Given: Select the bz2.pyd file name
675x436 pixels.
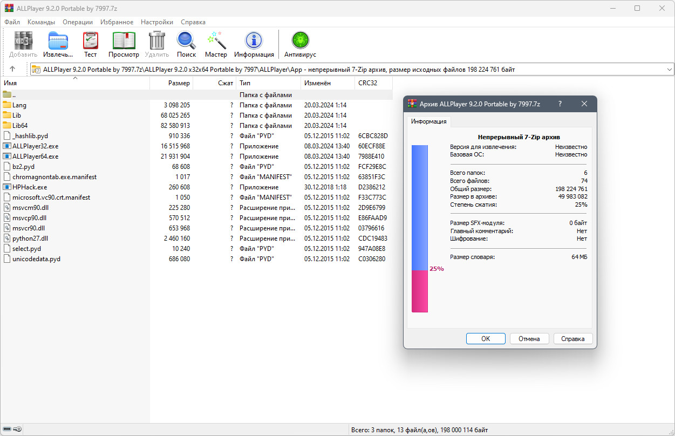Looking at the screenshot, I should (x=23, y=167).
